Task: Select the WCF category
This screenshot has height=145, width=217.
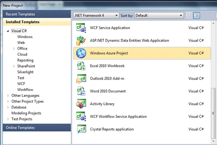Action: [x=21, y=84]
